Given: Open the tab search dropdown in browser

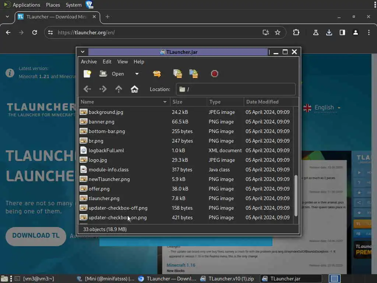Looking at the screenshot, I should pos(7,17).
